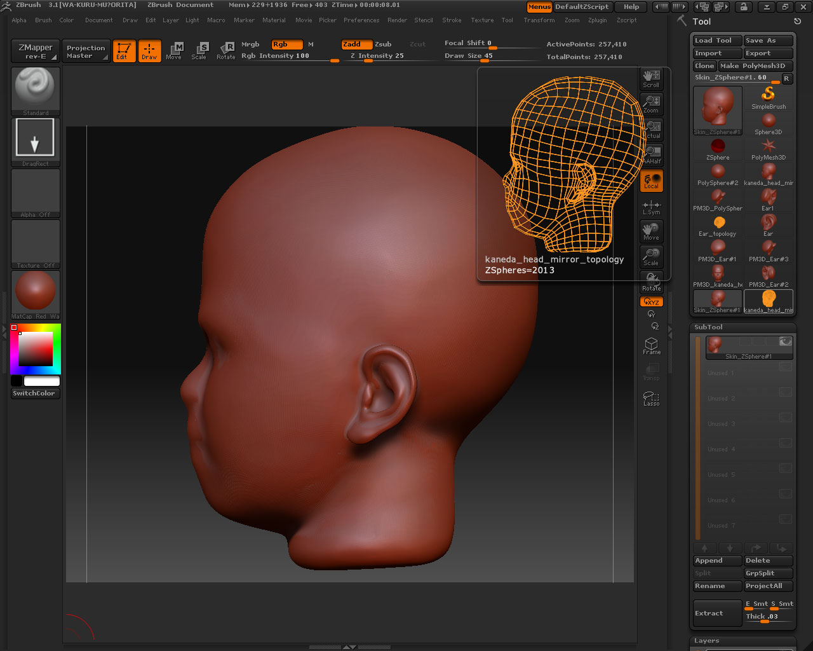The width and height of the screenshot is (813, 651).
Task: Activate the Lasso selection icon
Action: (651, 398)
